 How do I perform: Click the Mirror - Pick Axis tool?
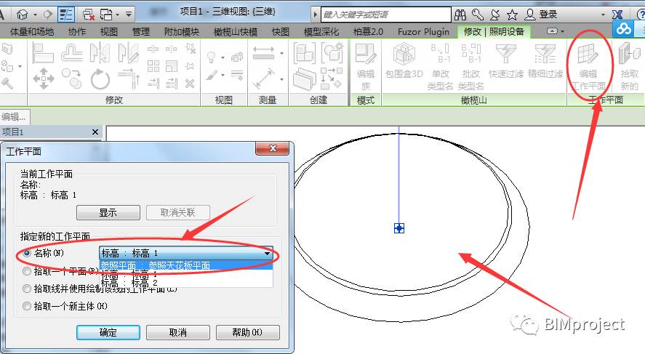tap(100, 53)
